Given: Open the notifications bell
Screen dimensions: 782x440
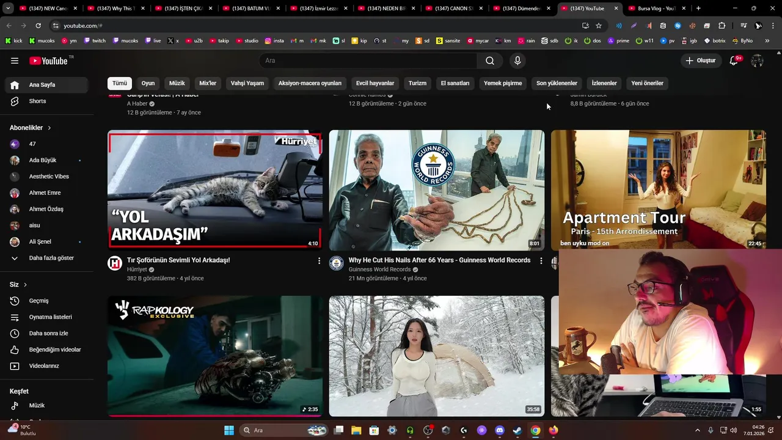Looking at the screenshot, I should pyautogui.click(x=735, y=61).
